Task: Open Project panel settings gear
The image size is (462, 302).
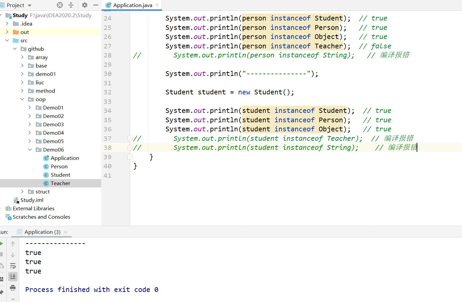Action: [85, 5]
